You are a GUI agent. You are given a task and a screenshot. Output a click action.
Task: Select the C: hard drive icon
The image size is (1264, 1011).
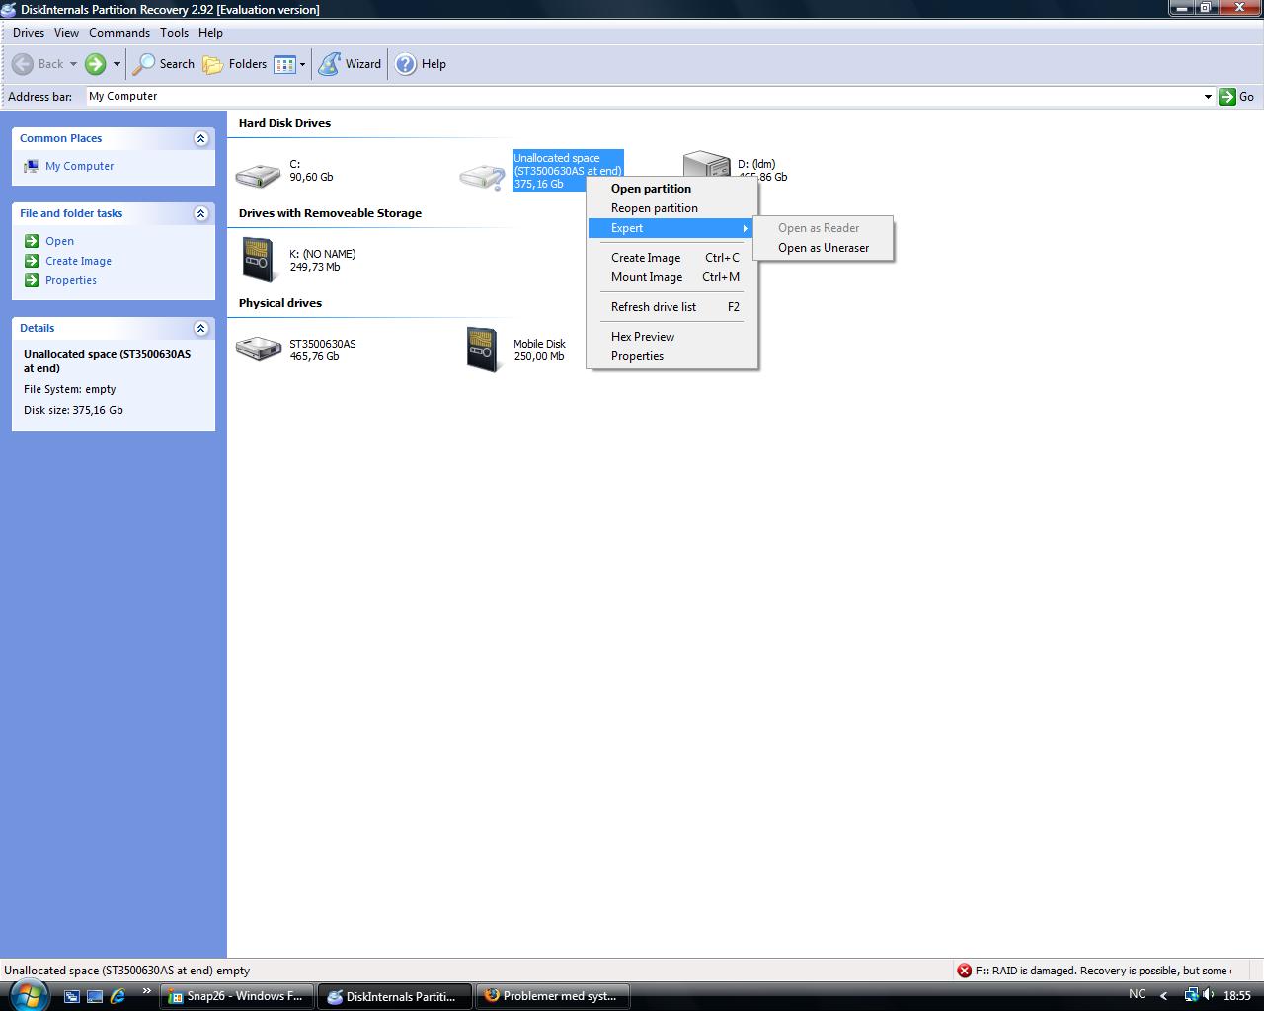click(259, 176)
